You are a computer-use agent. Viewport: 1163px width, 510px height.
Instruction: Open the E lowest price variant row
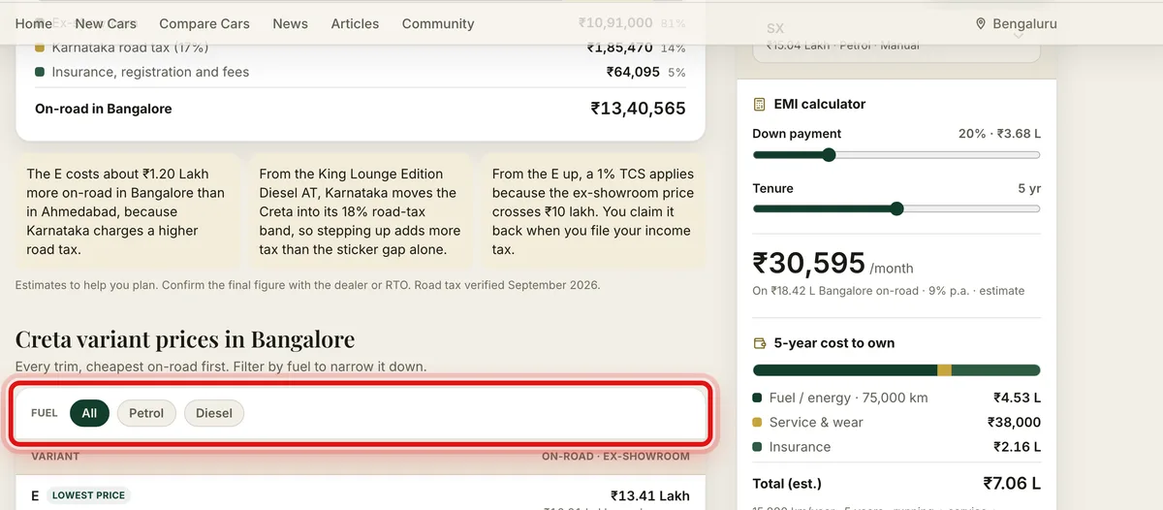click(x=361, y=495)
